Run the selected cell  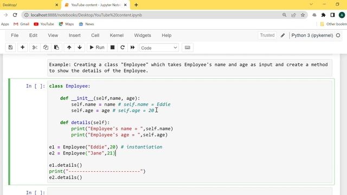coord(97,47)
